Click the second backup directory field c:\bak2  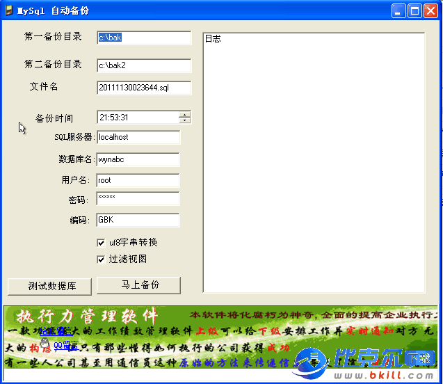(x=144, y=65)
